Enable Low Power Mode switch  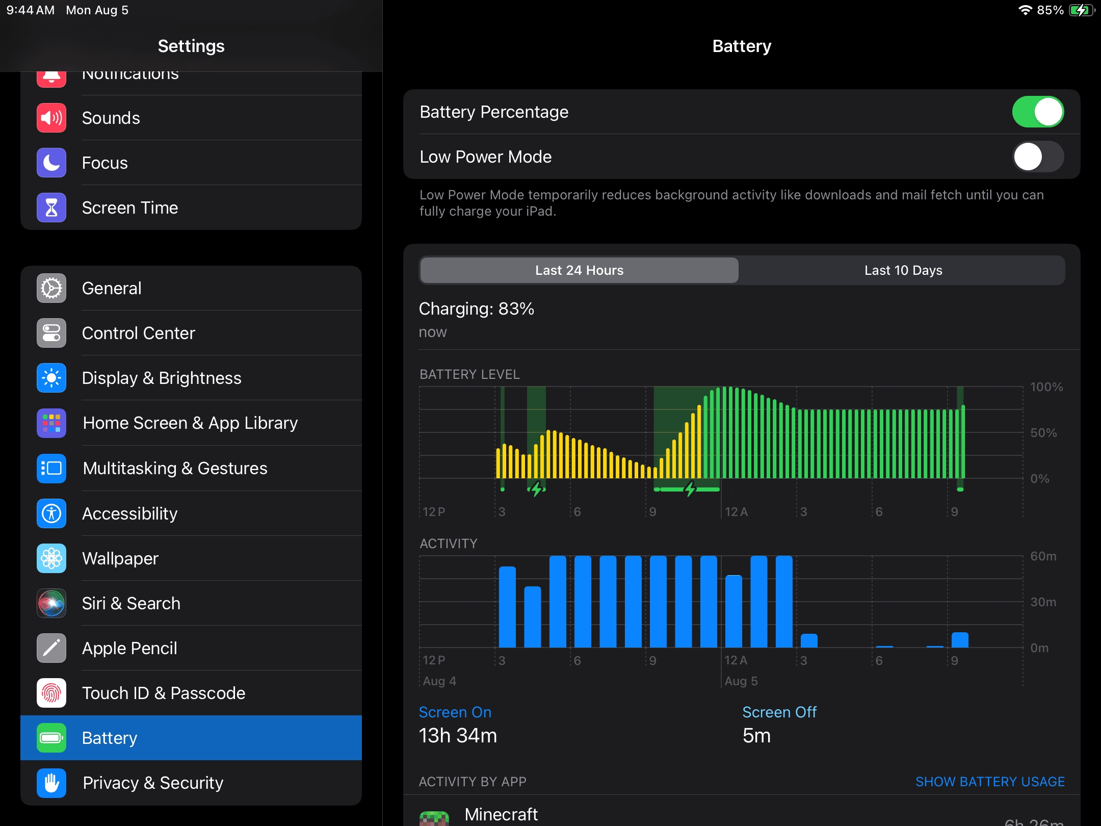1037,157
